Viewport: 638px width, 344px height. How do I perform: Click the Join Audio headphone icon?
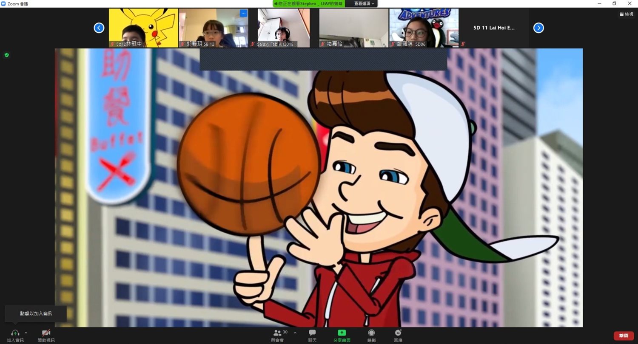click(x=15, y=333)
